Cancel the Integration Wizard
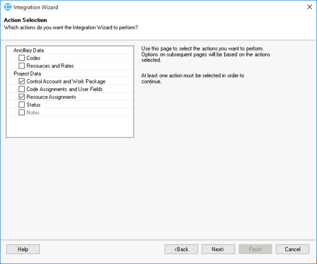The width and height of the screenshot is (317, 264). (292, 249)
